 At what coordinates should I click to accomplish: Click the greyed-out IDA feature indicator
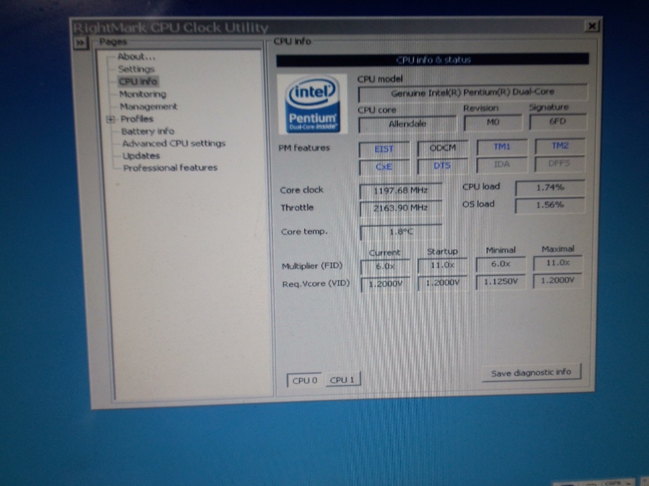pos(501,164)
